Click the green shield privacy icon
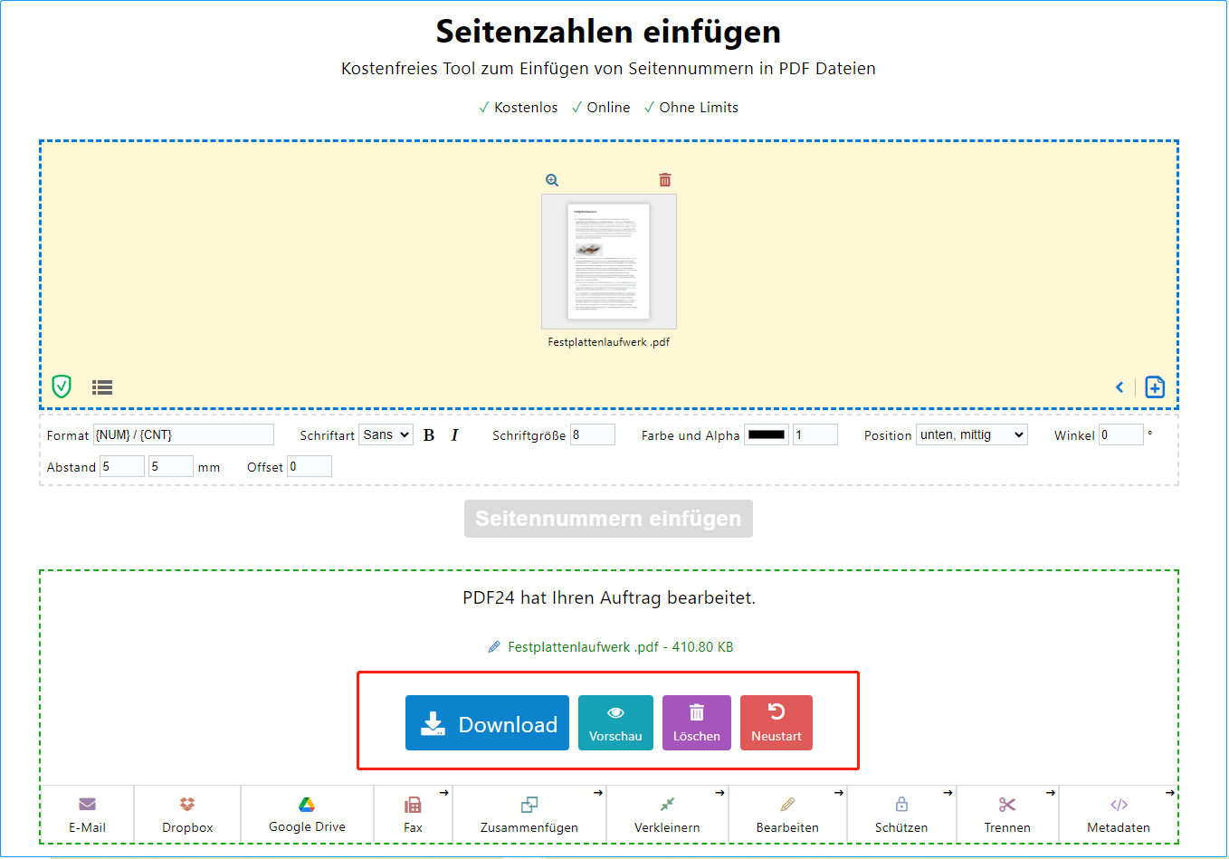This screenshot has width=1229, height=859. 61,387
